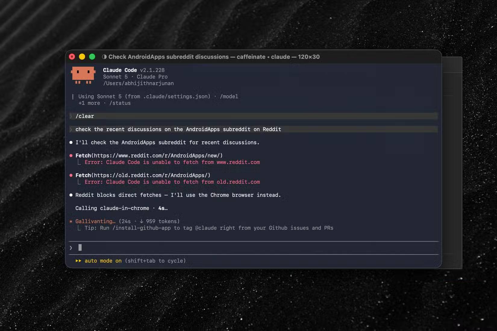
Task: Click the down-arrow icon before token count
Action: point(142,221)
